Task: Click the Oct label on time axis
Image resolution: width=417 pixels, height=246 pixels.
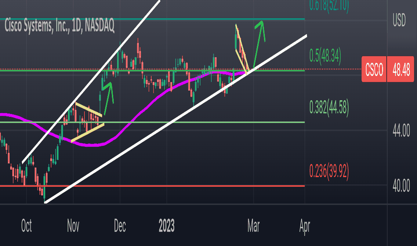Action: [26, 226]
